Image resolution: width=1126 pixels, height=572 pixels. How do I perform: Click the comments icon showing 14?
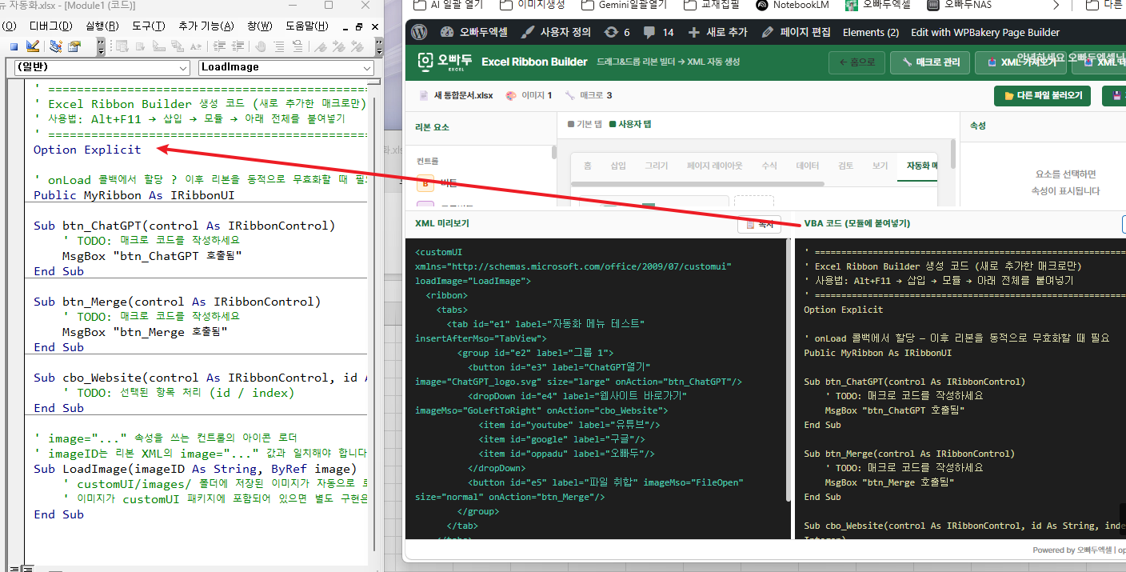[659, 32]
